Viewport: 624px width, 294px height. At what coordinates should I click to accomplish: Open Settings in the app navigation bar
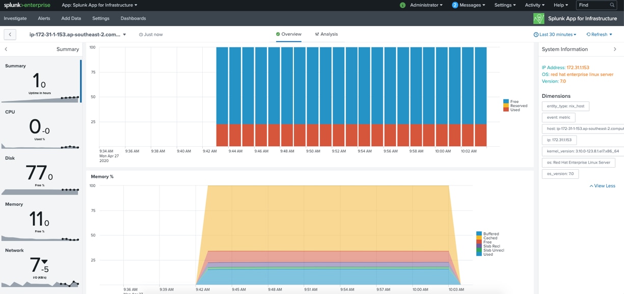coord(101,18)
